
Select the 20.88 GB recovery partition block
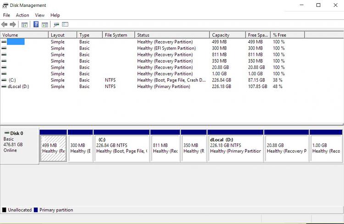[x=287, y=148]
